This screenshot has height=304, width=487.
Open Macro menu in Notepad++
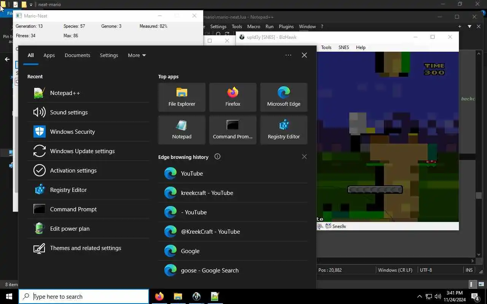(254, 27)
